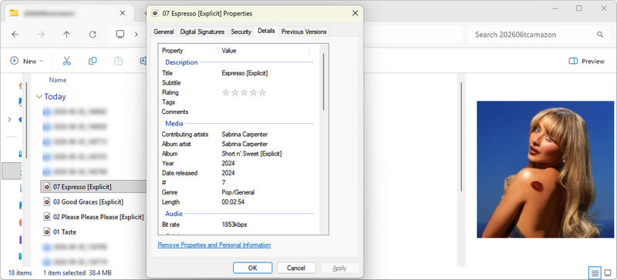
Task: Click the This PC monitor icon in address bar
Action: (120, 34)
